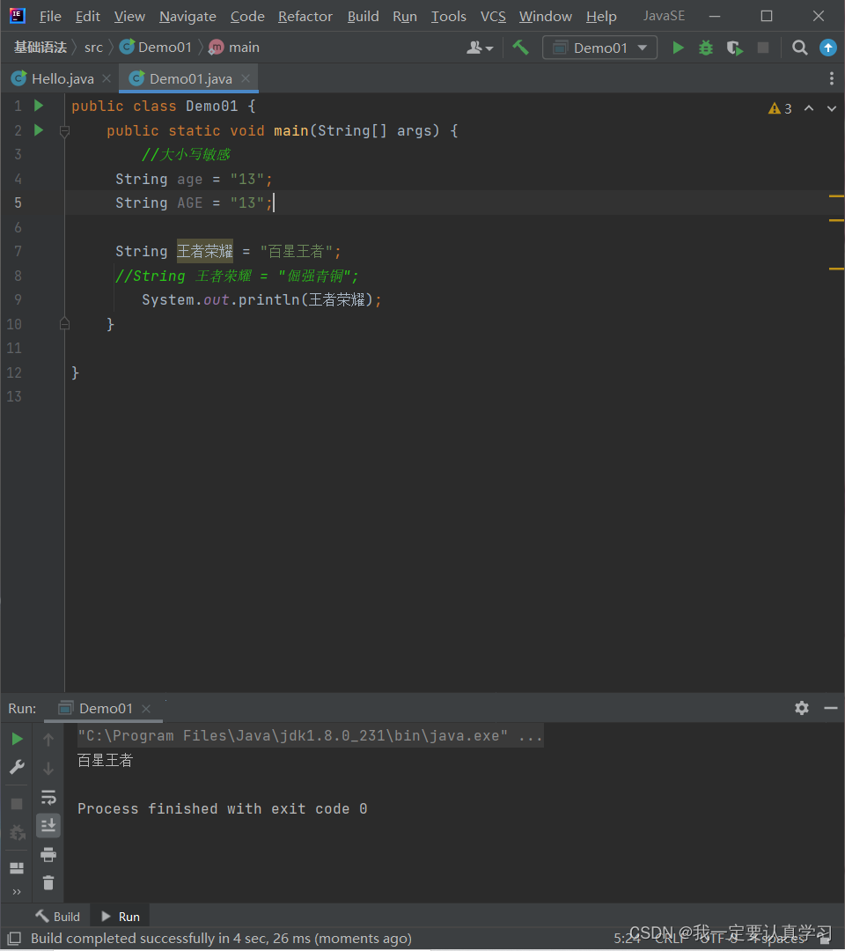Click the java.exe command line in console
Screen dimensions: 845x951
pos(310,735)
